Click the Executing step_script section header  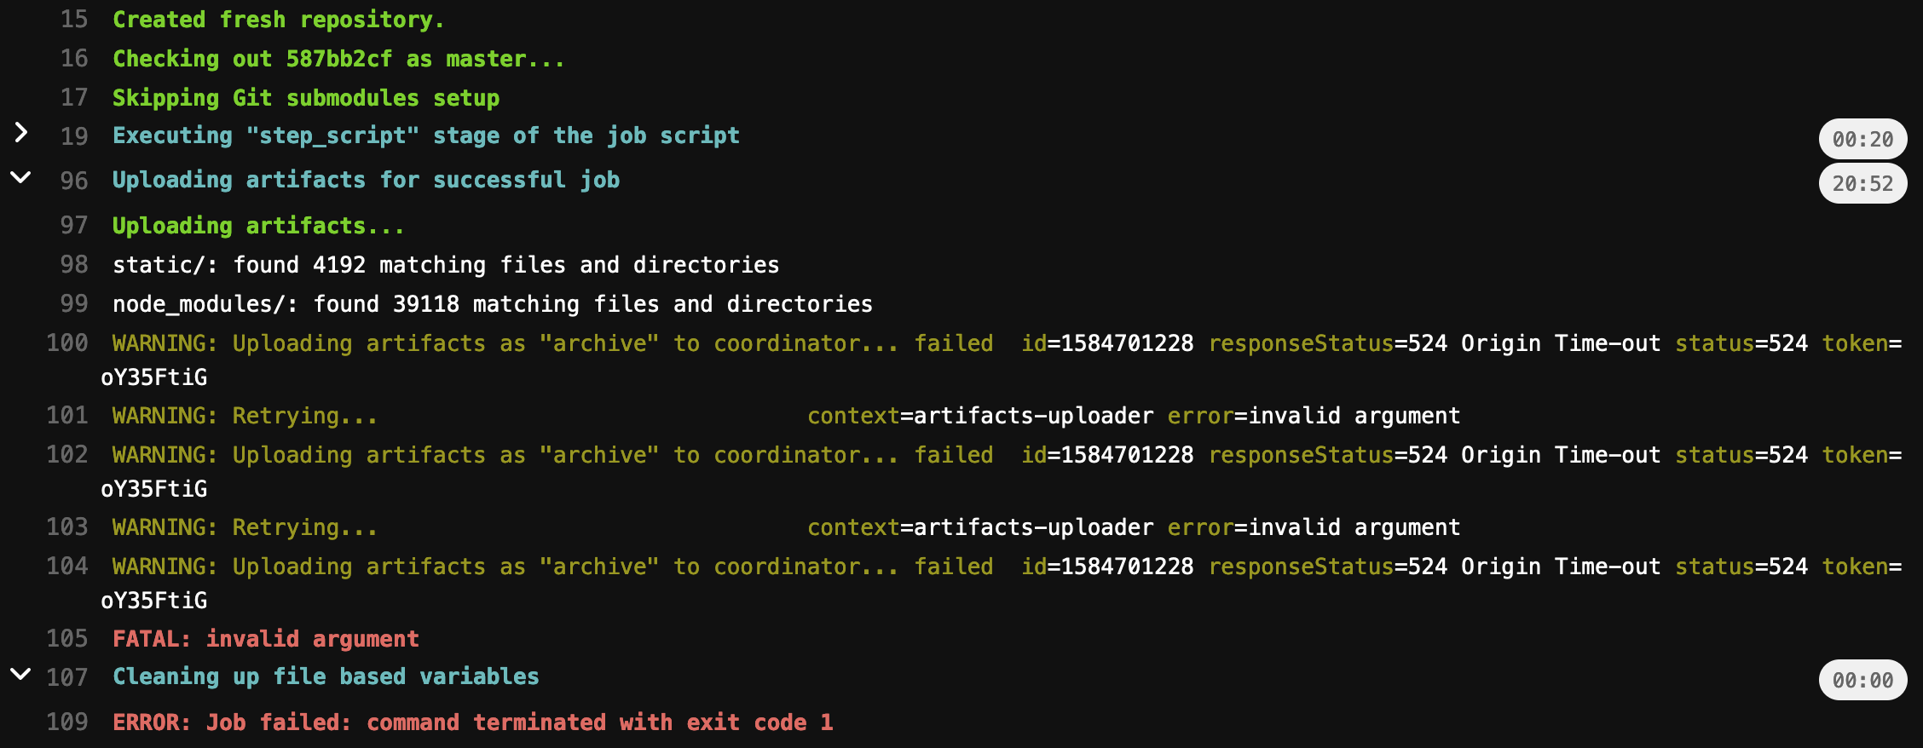(x=426, y=135)
